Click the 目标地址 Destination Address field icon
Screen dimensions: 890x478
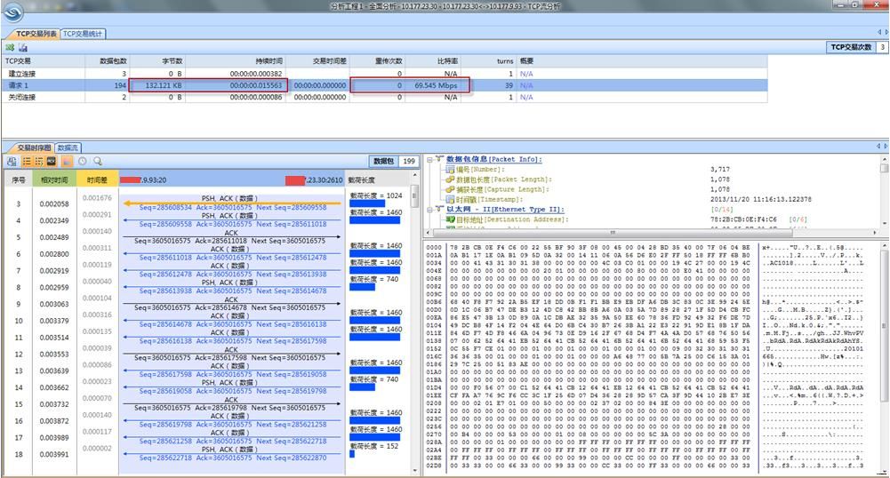tap(450, 219)
